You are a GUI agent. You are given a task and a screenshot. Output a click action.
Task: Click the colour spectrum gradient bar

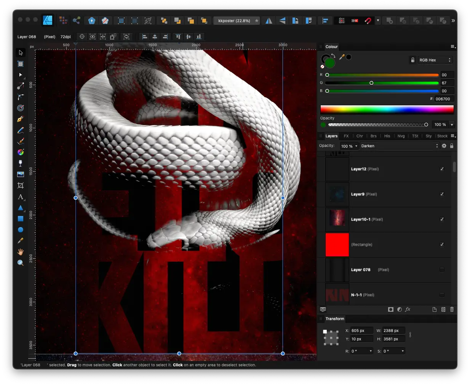(387, 109)
